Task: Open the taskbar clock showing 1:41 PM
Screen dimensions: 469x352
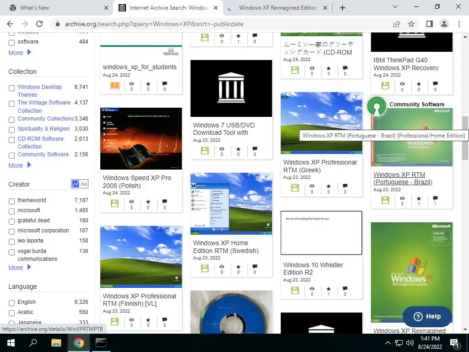Action: tap(430, 343)
